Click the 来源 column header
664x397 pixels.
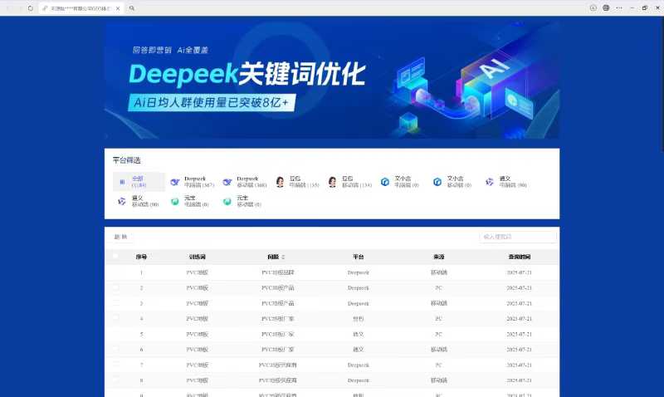pos(439,257)
